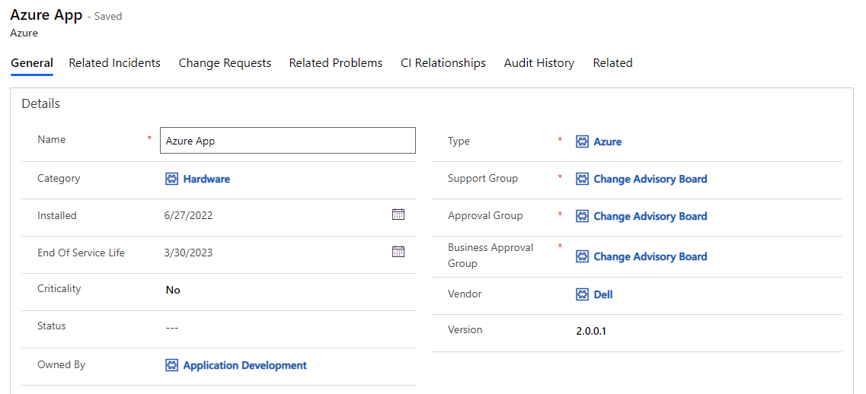Go to the CI Relationships tab
This screenshot has width=866, height=394.
point(443,63)
